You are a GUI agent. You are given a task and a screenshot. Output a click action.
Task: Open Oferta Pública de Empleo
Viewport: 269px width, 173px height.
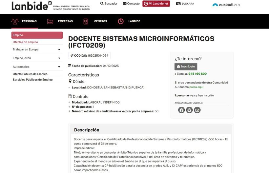click(30, 74)
